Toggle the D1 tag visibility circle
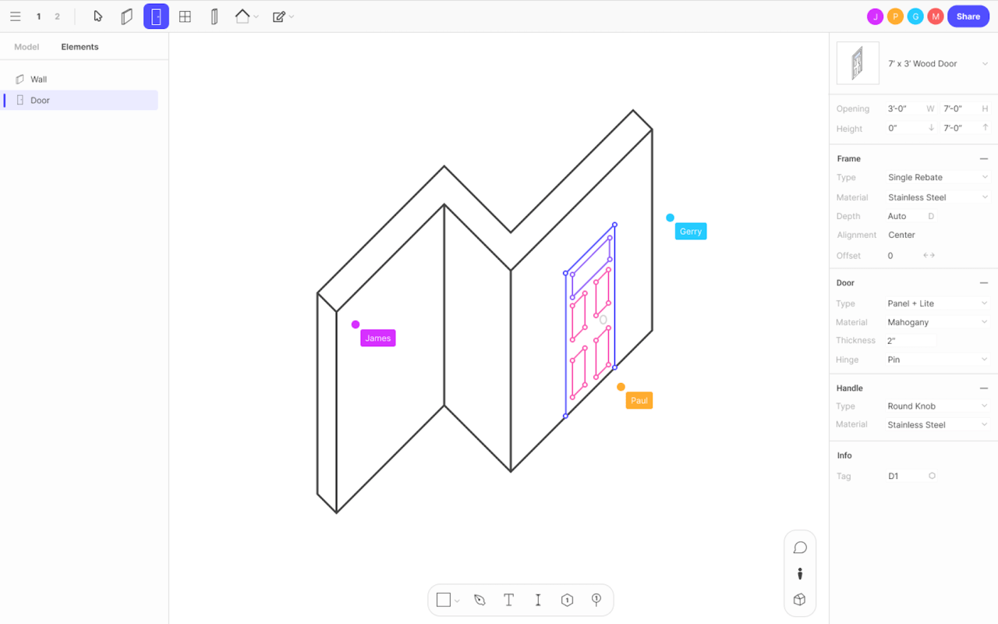The height and width of the screenshot is (624, 998). coord(932,476)
